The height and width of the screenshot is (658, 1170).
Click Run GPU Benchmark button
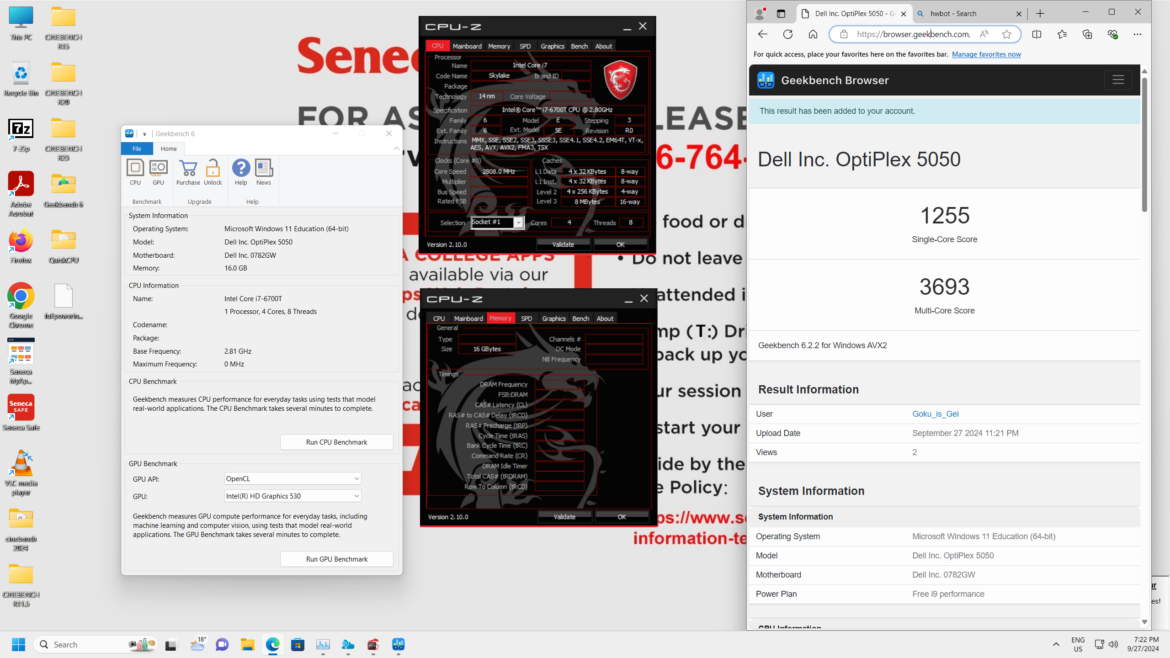click(x=336, y=559)
